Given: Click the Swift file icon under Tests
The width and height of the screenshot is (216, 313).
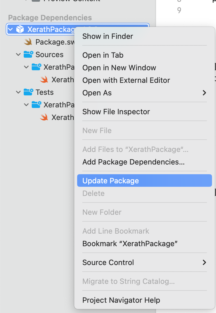Looking at the screenshot, I should click(44, 117).
